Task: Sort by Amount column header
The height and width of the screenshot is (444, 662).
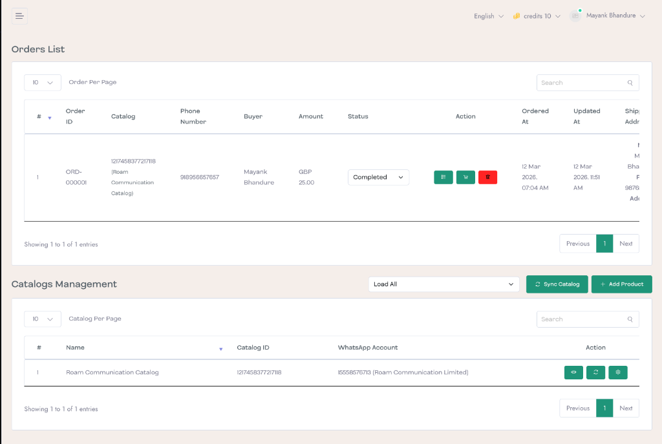Action: [x=311, y=116]
